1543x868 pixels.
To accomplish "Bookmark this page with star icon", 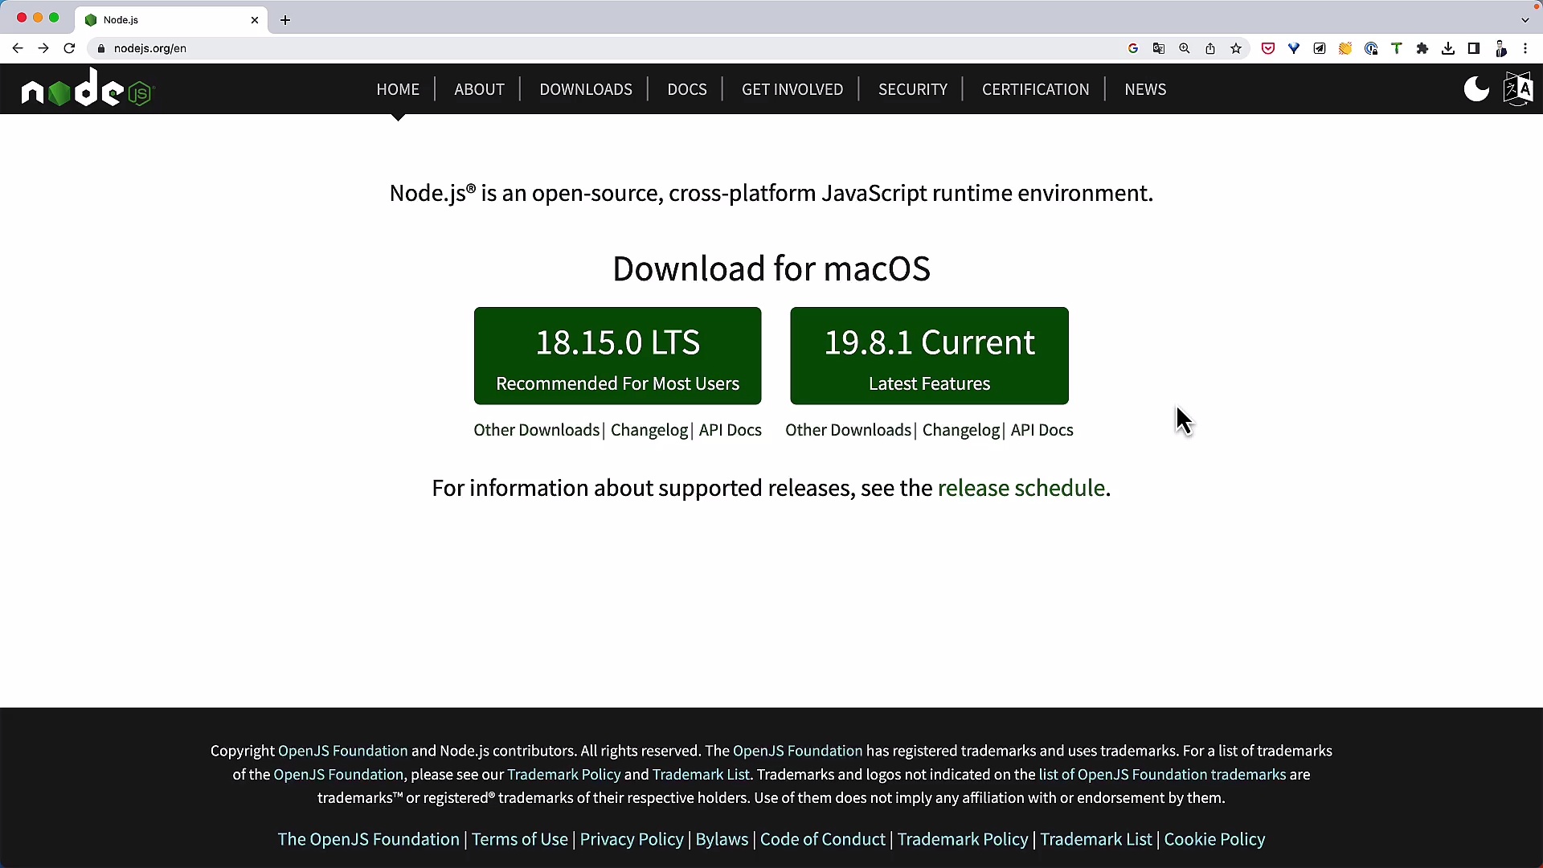I will coord(1236,49).
